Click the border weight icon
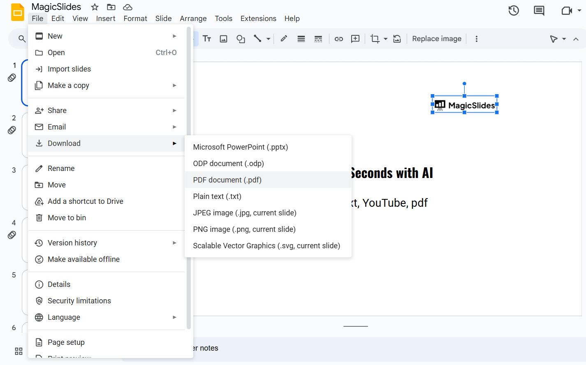586x365 pixels. point(301,39)
